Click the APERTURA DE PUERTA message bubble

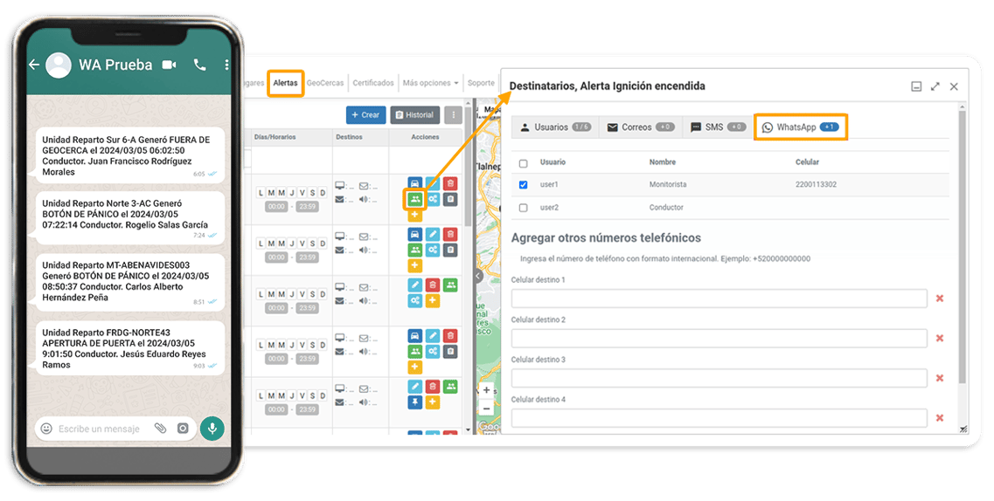point(130,348)
